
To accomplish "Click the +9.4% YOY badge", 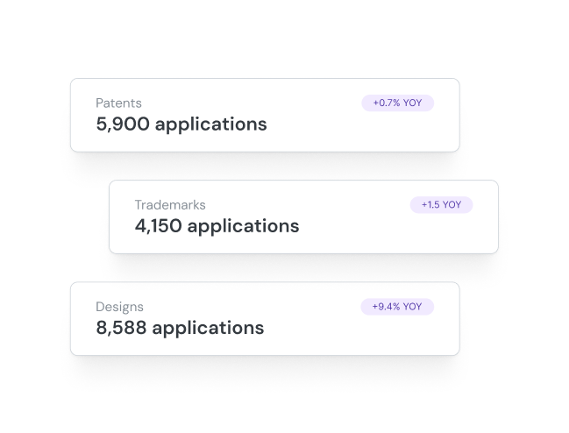I will 397,307.
